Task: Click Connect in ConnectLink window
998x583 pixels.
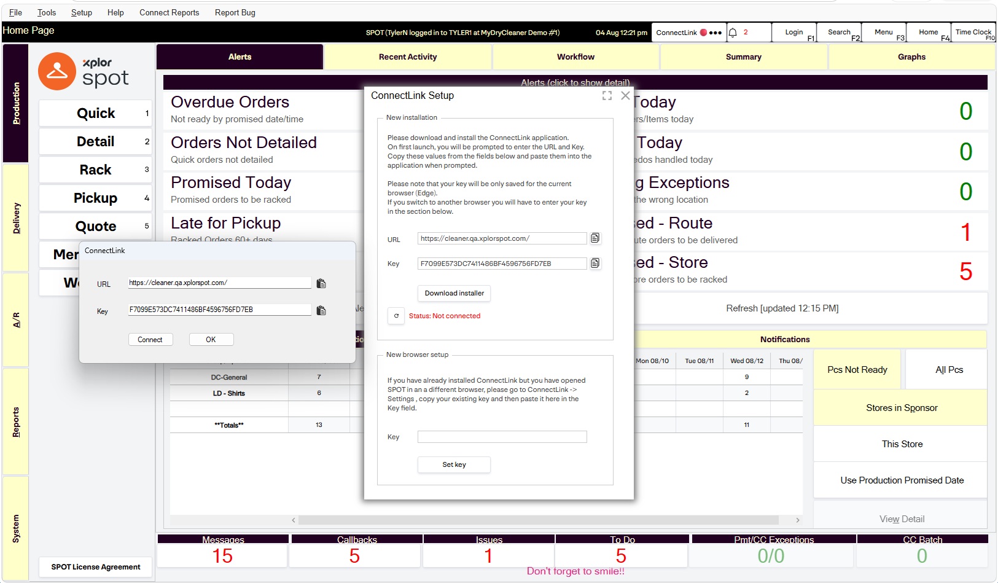Action: click(x=150, y=340)
